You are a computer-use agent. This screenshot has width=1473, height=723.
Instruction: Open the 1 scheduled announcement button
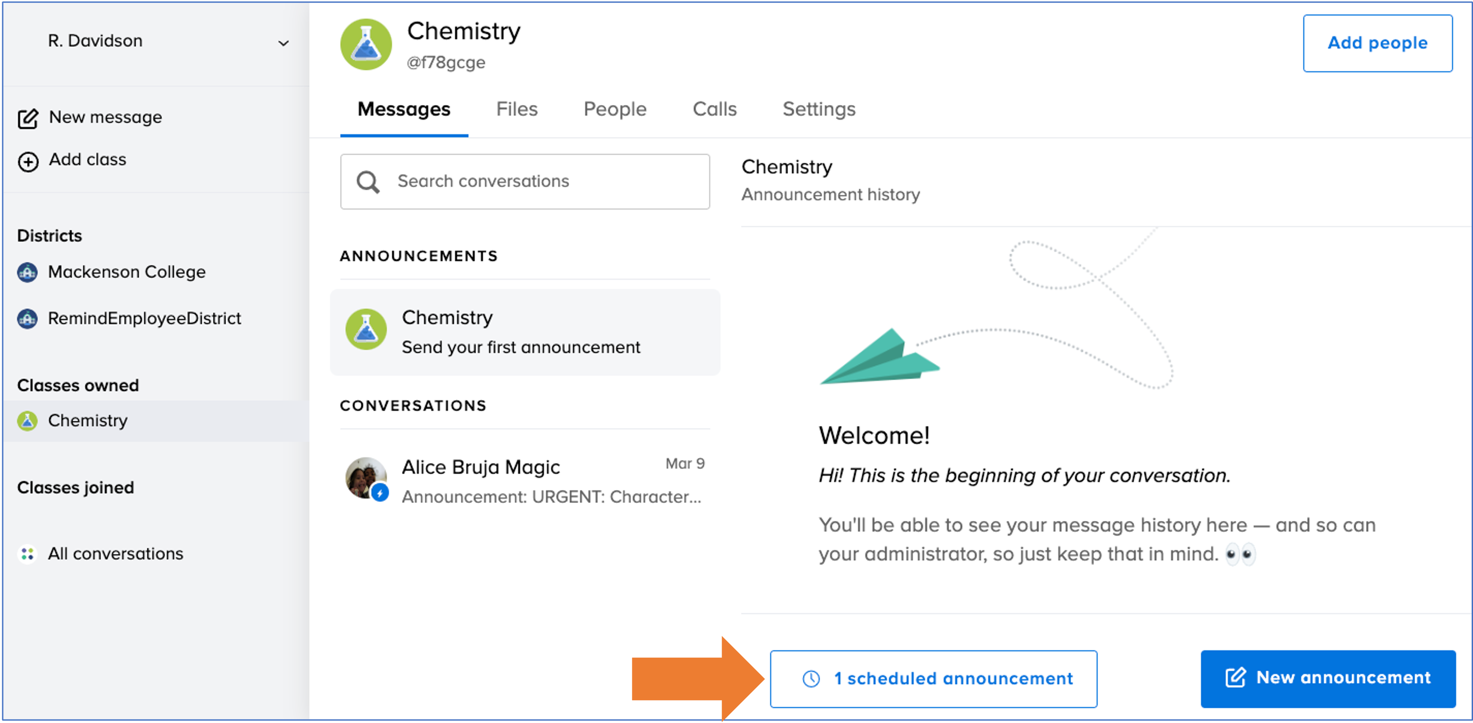[x=933, y=678]
